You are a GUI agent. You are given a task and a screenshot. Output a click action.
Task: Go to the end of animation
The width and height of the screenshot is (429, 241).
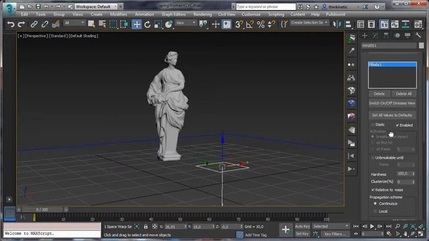[389, 226]
